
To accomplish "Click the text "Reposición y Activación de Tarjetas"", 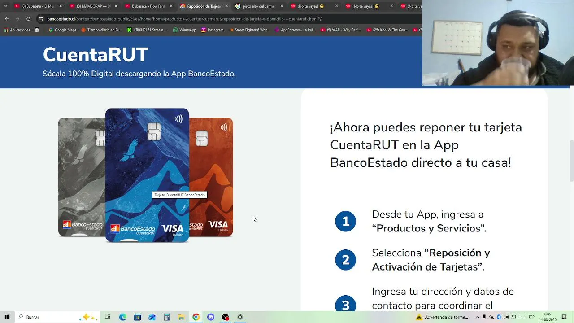I will pyautogui.click(x=431, y=260).
